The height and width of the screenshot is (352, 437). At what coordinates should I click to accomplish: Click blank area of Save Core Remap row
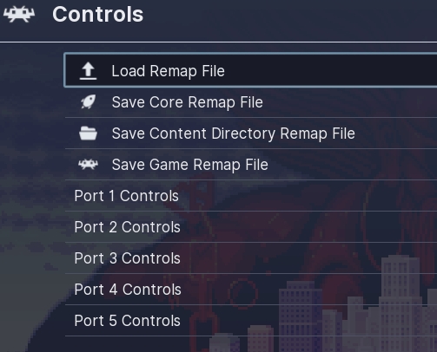click(348, 102)
